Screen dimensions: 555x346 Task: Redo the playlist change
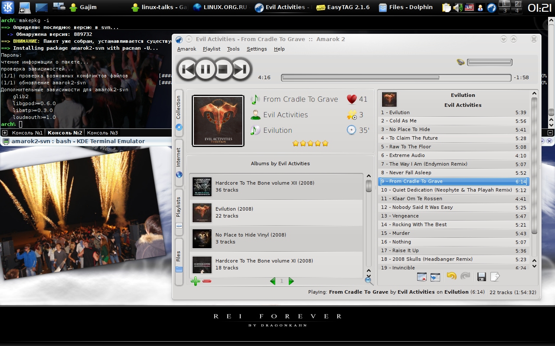point(465,276)
